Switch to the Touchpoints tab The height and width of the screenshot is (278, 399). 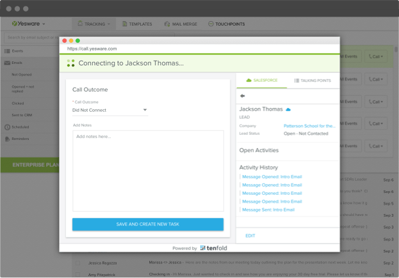[227, 24]
